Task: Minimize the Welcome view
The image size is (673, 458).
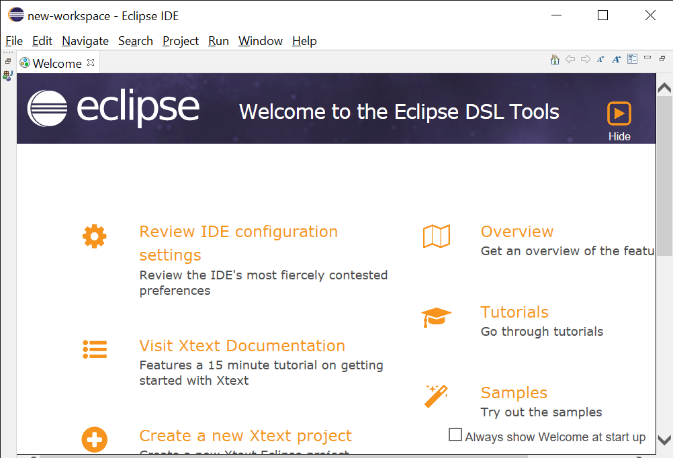Action: pyautogui.click(x=647, y=57)
